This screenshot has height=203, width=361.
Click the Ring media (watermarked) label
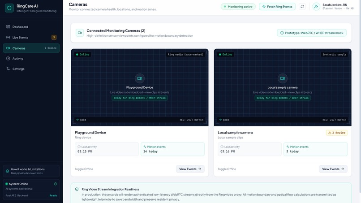pos(185,55)
